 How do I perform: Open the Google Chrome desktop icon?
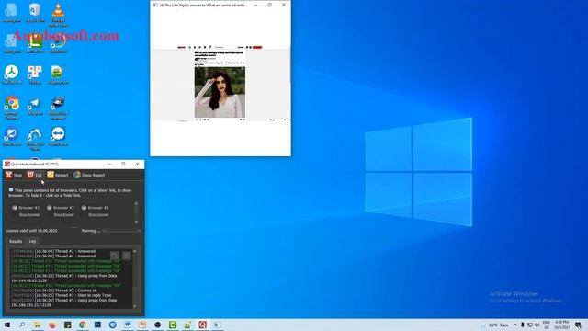12,108
